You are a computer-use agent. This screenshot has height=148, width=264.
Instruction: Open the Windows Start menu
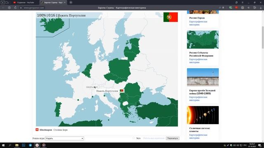tap(3, 145)
